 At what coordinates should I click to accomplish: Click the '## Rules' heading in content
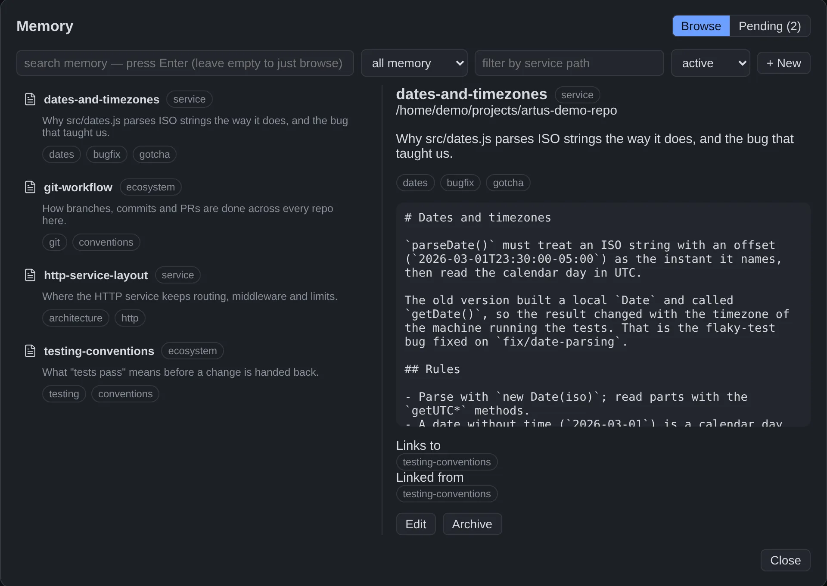(432, 369)
